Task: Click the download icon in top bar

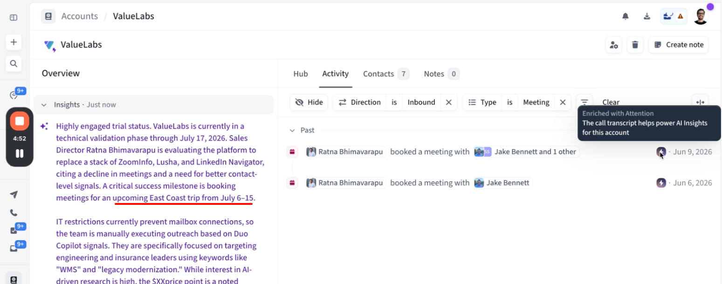Action: [647, 16]
